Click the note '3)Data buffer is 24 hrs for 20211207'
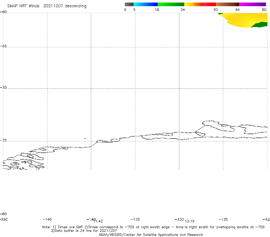The image size is (270, 237). pos(84,231)
